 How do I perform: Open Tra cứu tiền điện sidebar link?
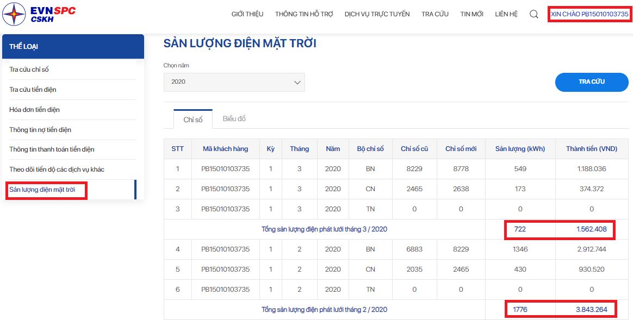(33, 90)
